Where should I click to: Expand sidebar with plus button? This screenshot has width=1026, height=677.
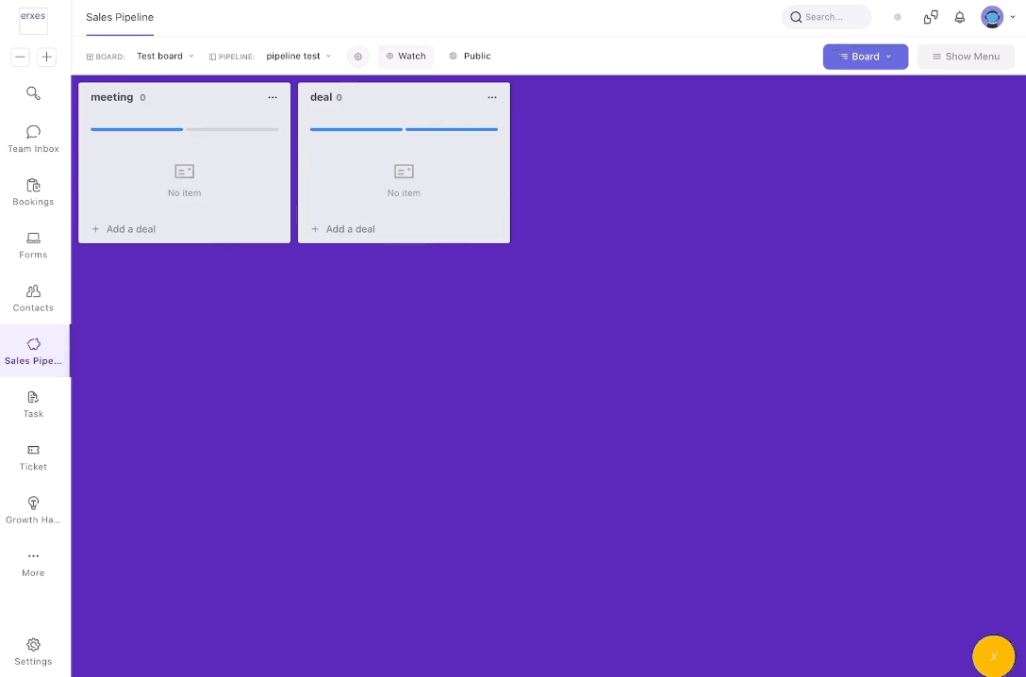coord(46,57)
